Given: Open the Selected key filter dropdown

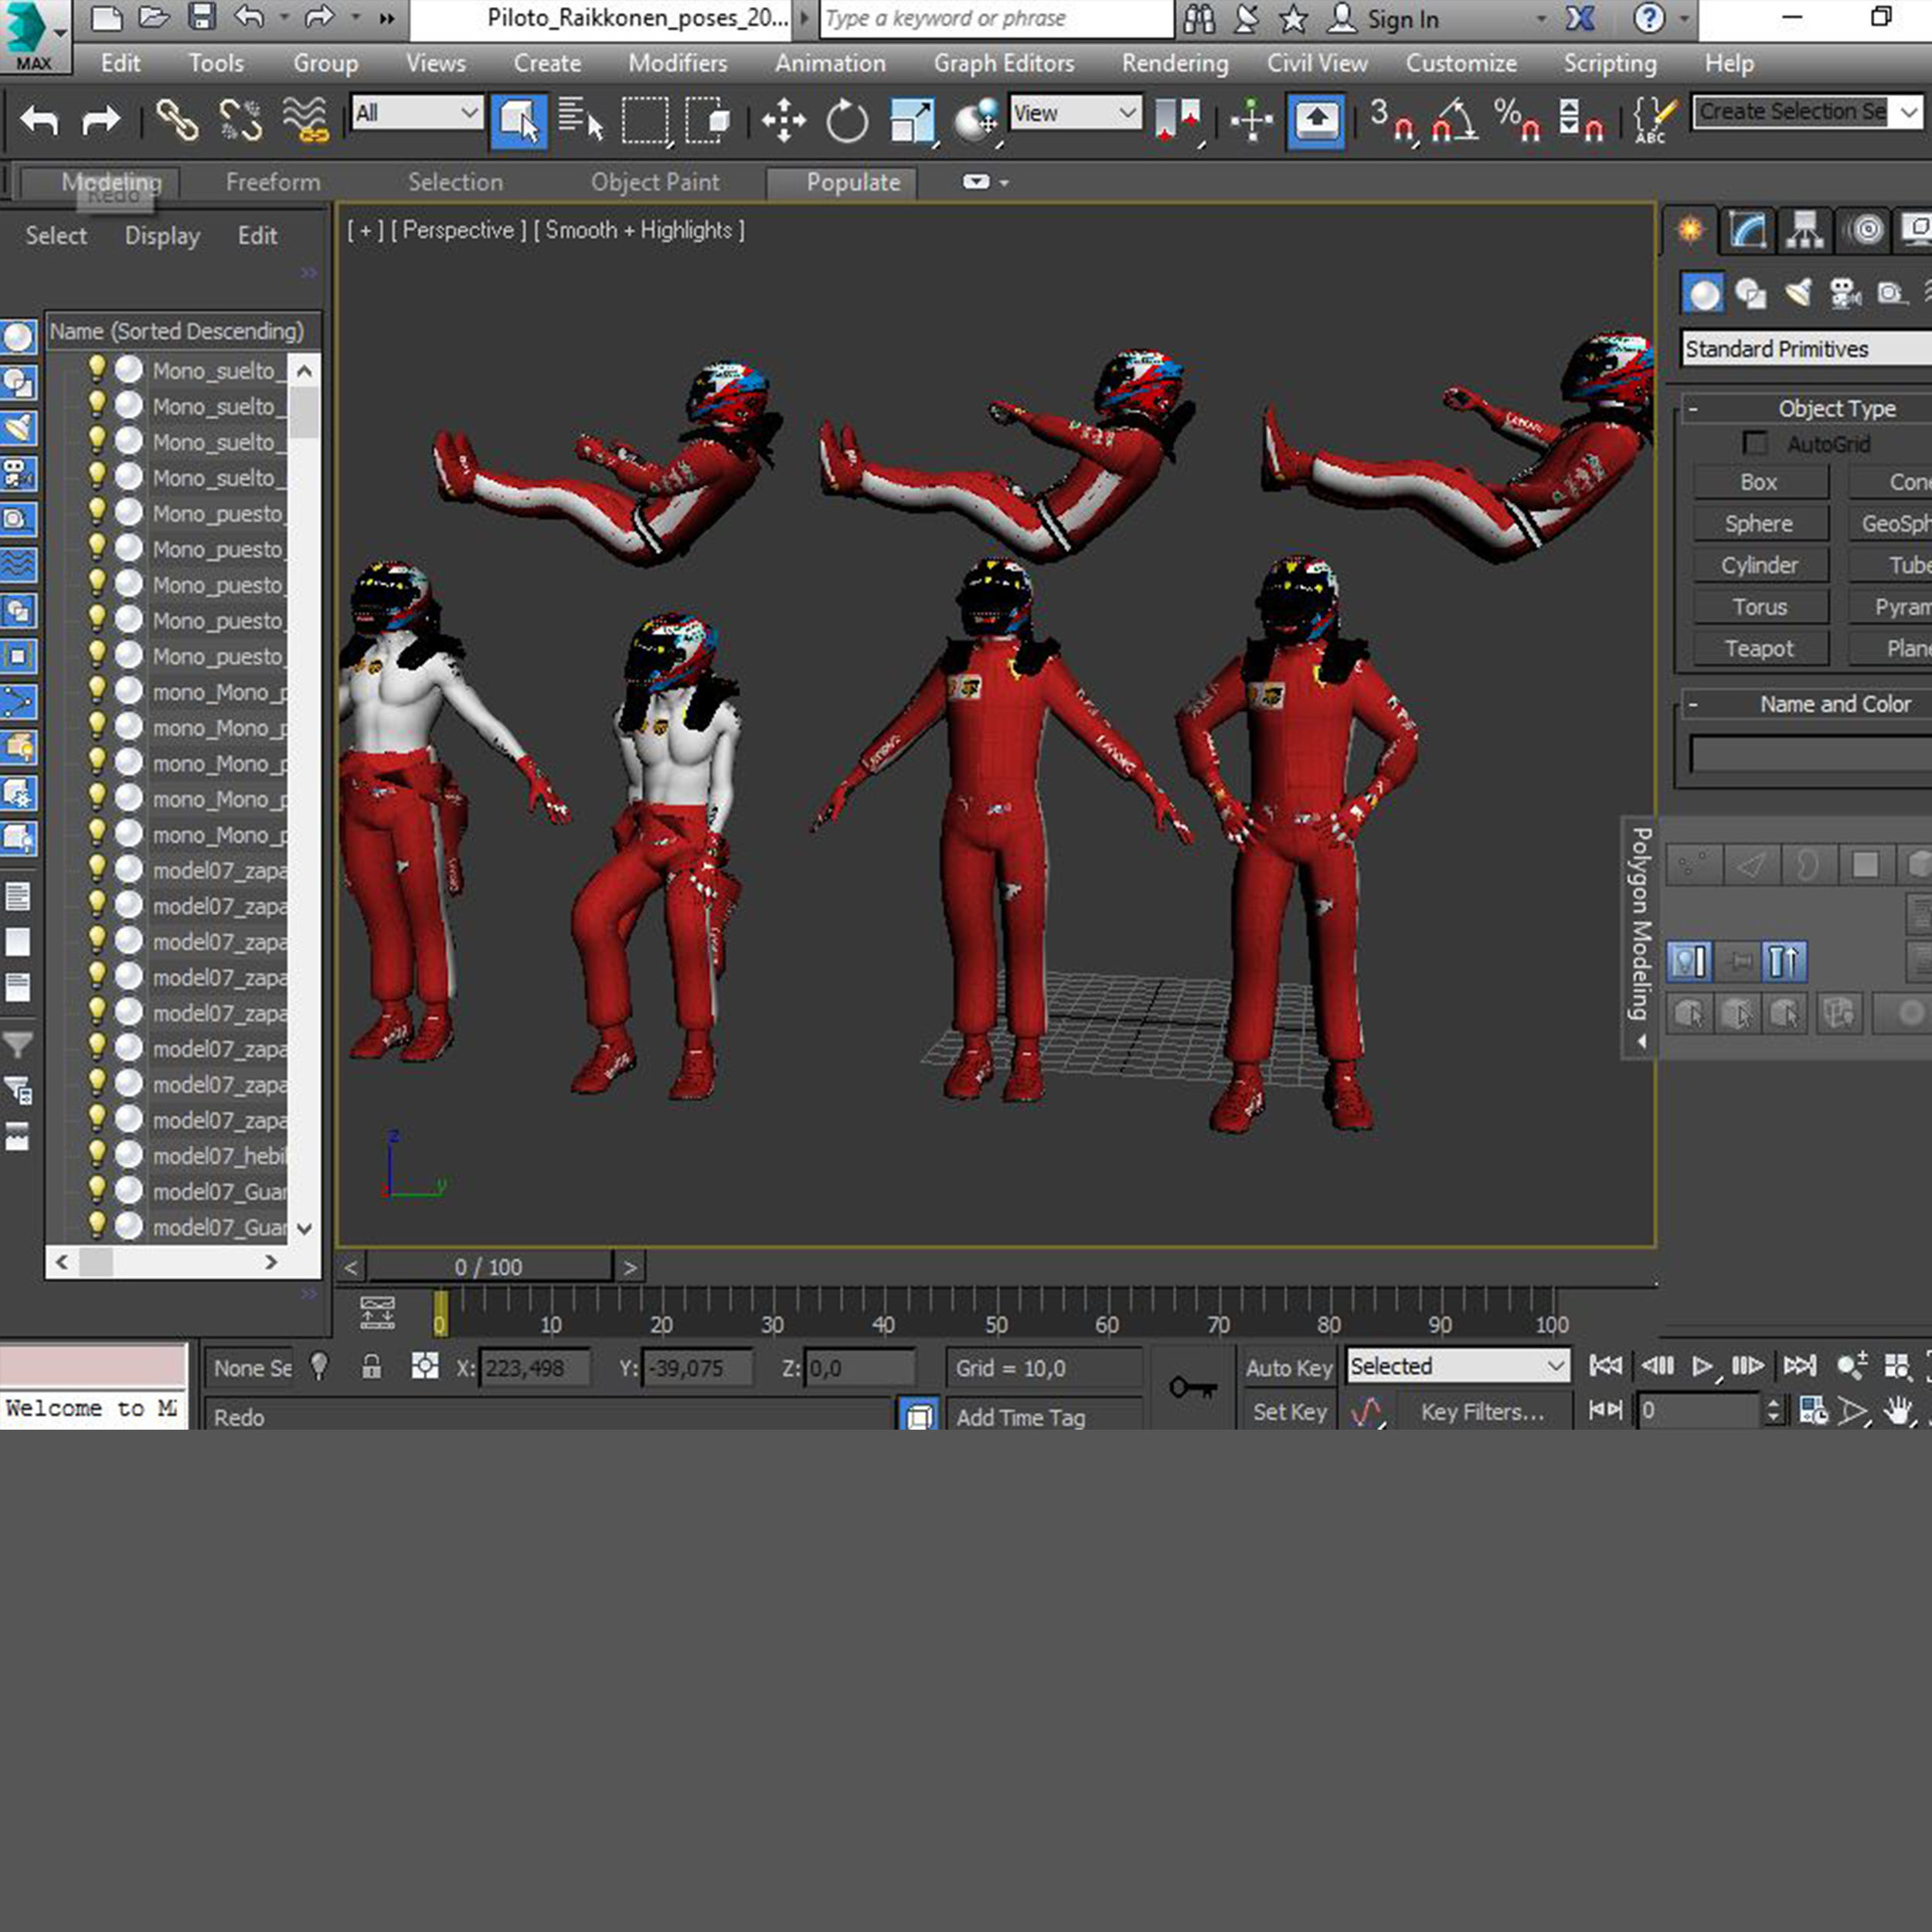Looking at the screenshot, I should pyautogui.click(x=1457, y=1366).
